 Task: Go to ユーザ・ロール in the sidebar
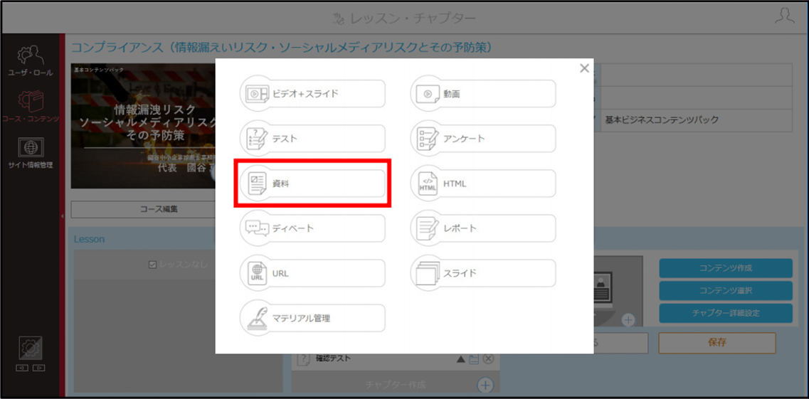click(x=30, y=61)
